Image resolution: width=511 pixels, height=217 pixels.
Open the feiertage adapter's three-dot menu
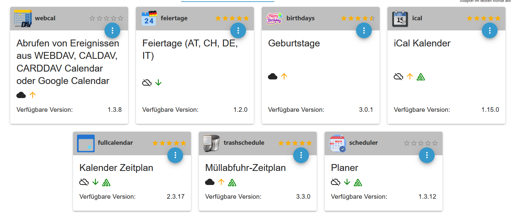pyautogui.click(x=238, y=30)
